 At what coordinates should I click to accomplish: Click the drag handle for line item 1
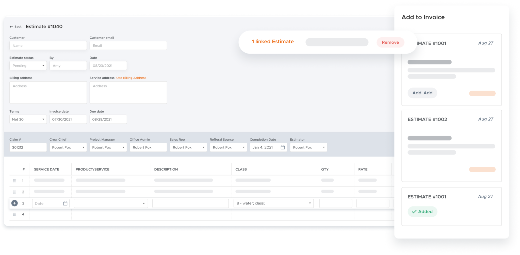tap(14, 181)
